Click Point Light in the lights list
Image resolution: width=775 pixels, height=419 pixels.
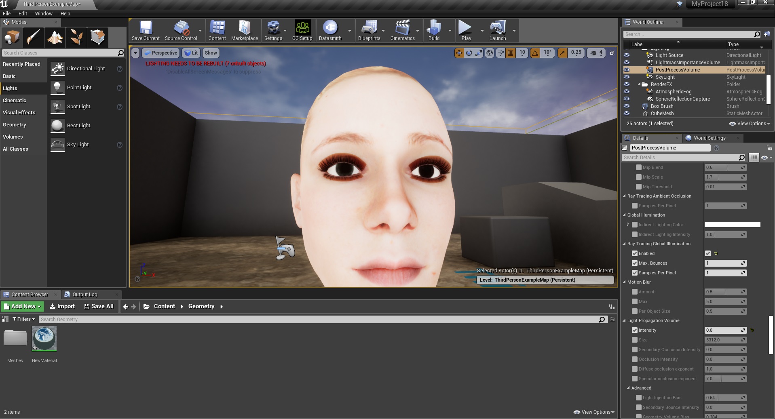(x=79, y=88)
